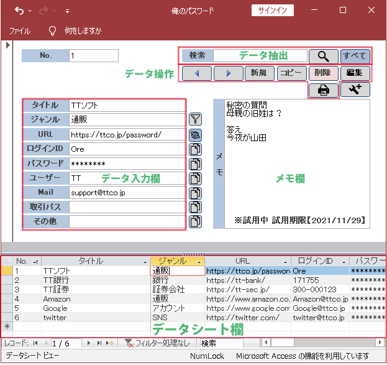Click the 削除 delete button
387x365 pixels.
(x=322, y=73)
